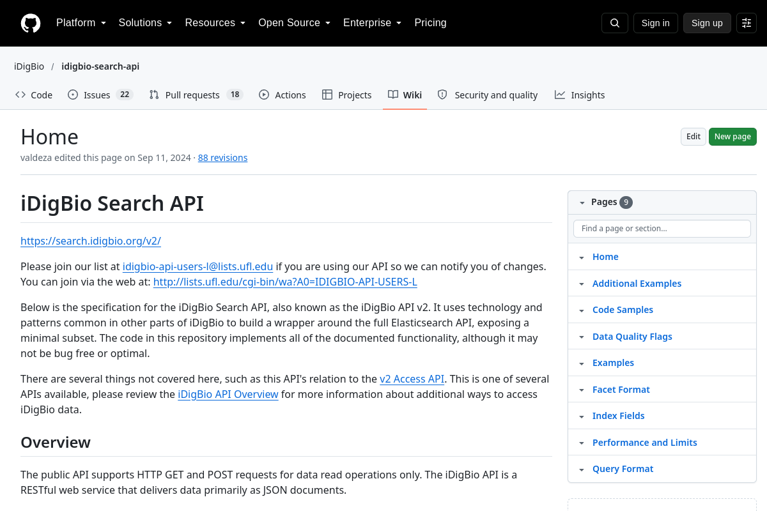Open the idigbio-search-api repository link
The height and width of the screenshot is (511, 767).
click(x=100, y=66)
